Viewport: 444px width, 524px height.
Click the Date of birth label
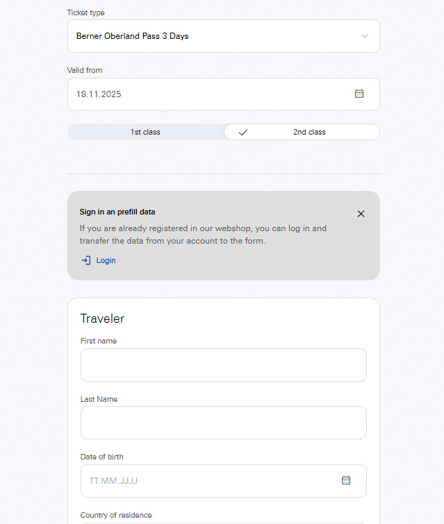coord(102,457)
